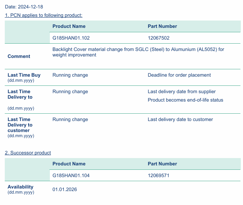Click the Comment row label

tap(19, 56)
